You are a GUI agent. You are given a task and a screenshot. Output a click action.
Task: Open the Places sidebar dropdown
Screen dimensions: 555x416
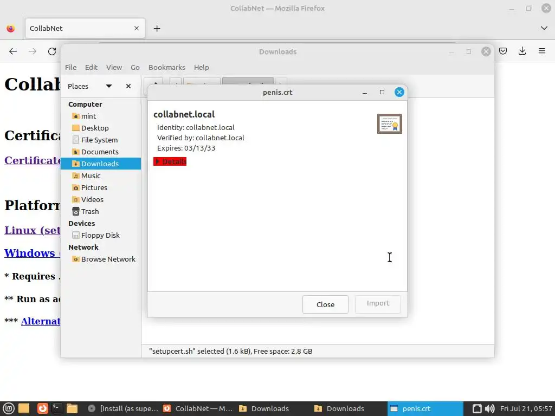(x=108, y=86)
